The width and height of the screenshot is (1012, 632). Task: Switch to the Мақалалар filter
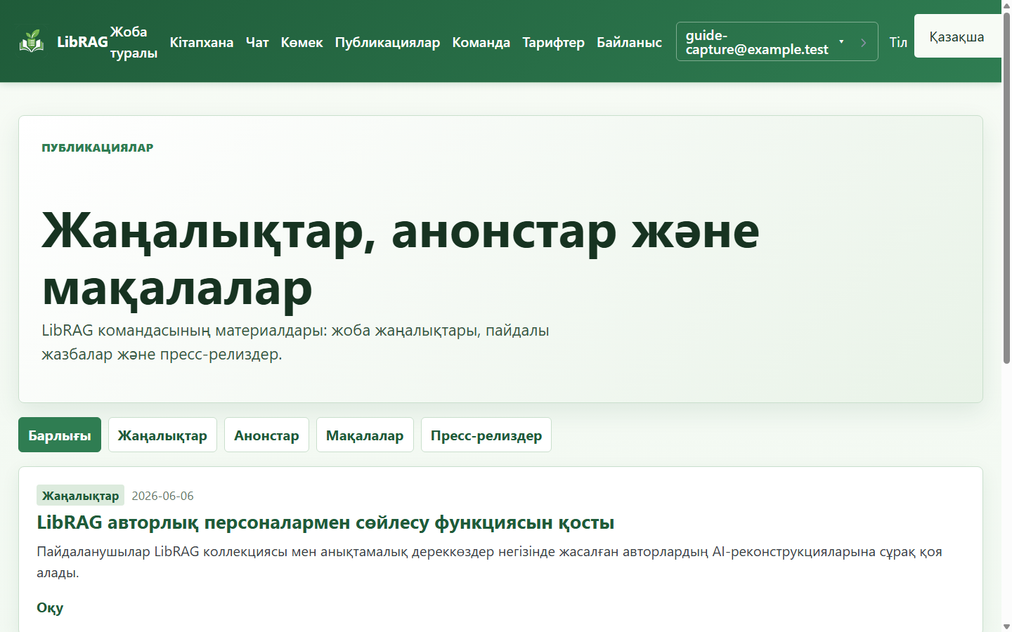(x=365, y=435)
